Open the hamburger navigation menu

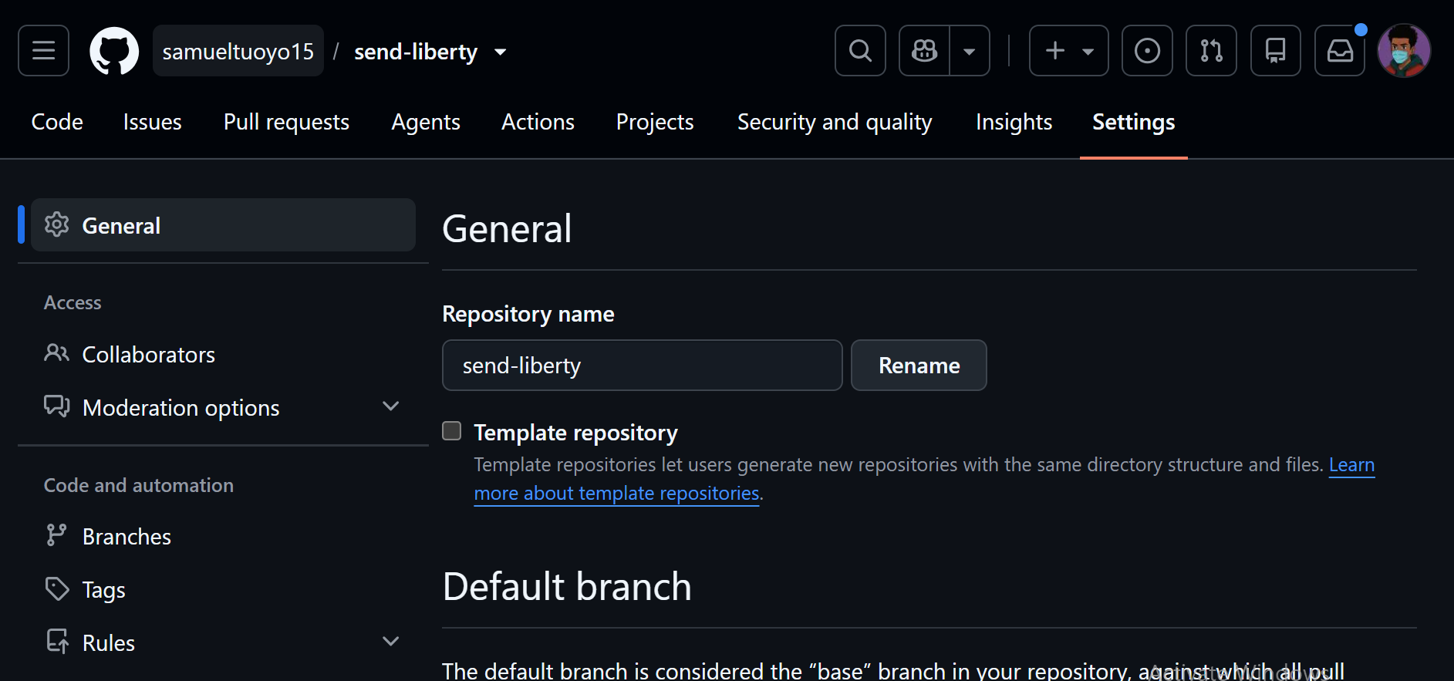pyautogui.click(x=43, y=51)
